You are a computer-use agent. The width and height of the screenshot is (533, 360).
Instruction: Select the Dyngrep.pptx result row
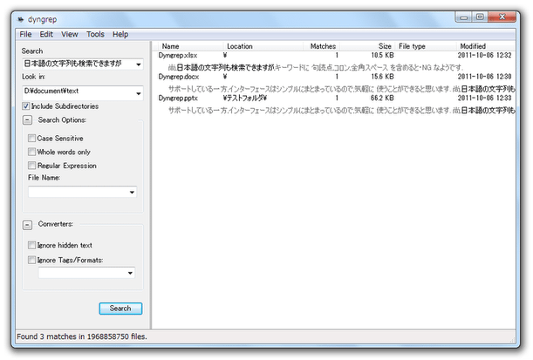pos(334,98)
